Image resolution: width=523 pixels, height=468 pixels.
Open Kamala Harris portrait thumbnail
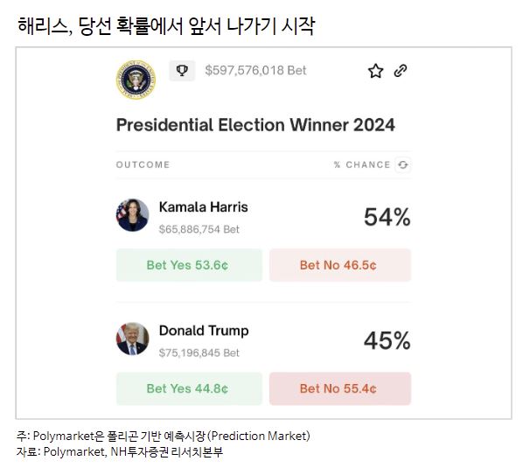132,215
